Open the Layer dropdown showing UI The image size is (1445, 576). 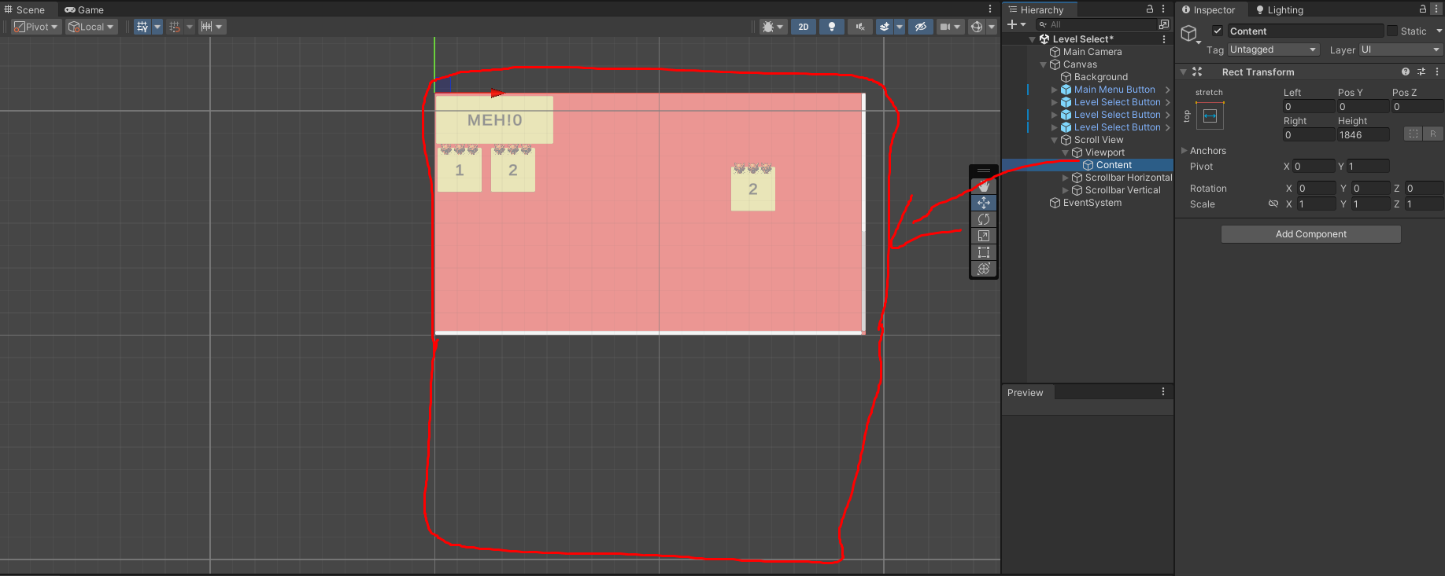coord(1400,50)
